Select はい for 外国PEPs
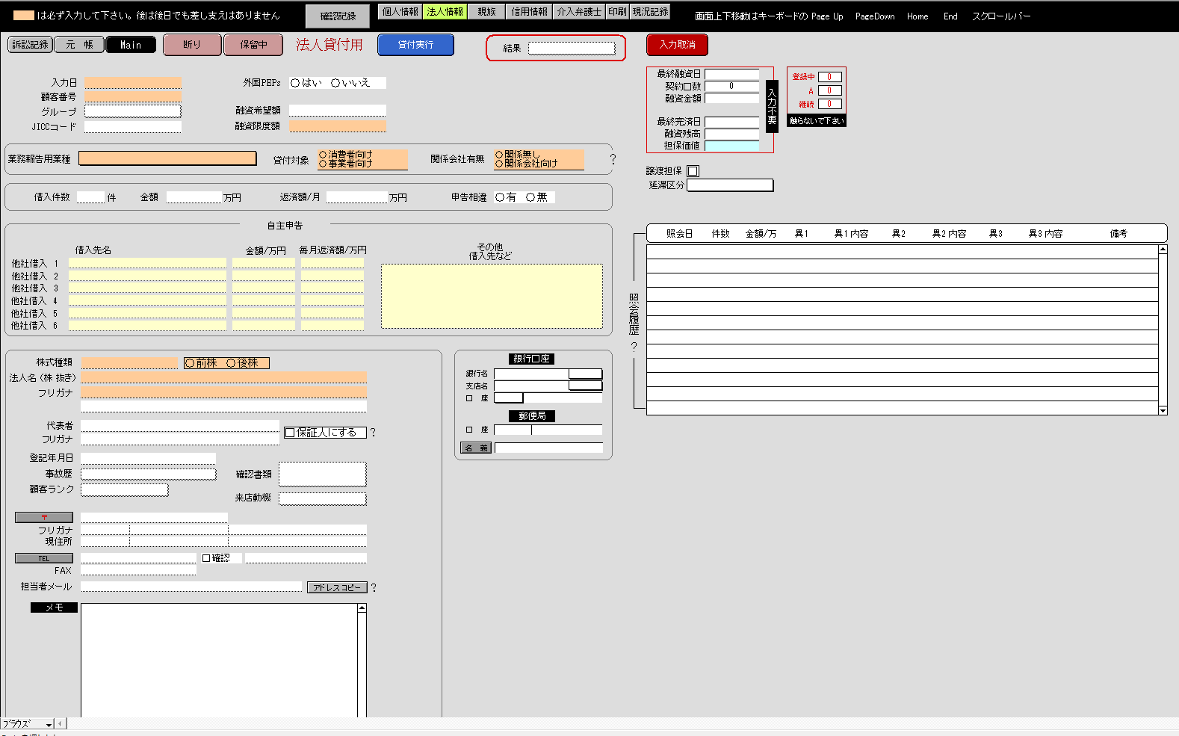 295,83
